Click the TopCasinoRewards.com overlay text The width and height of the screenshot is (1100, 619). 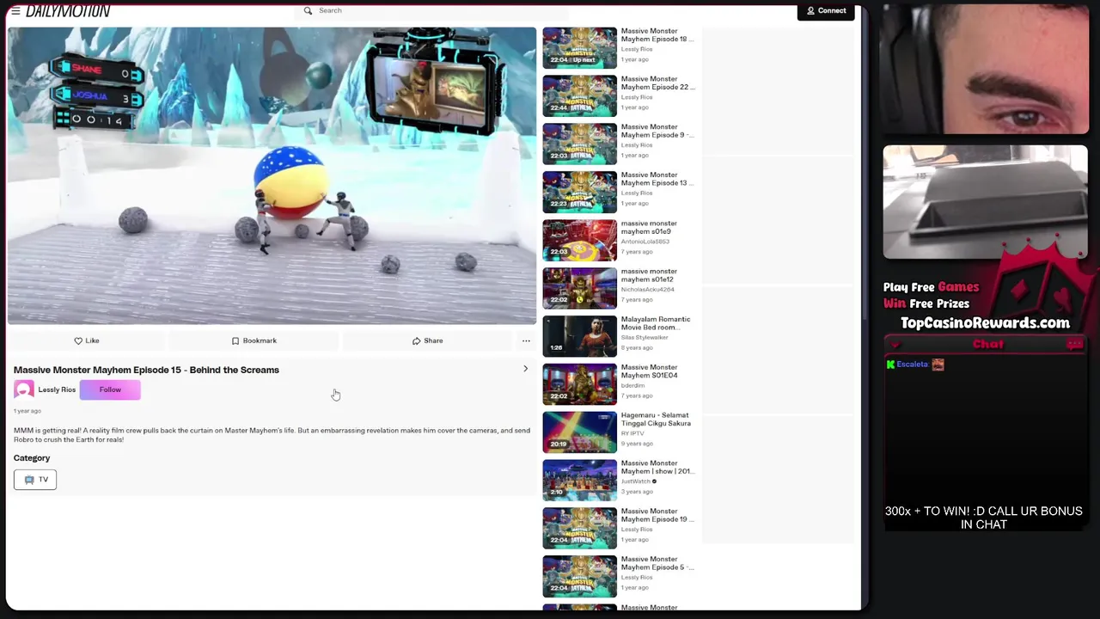(985, 323)
